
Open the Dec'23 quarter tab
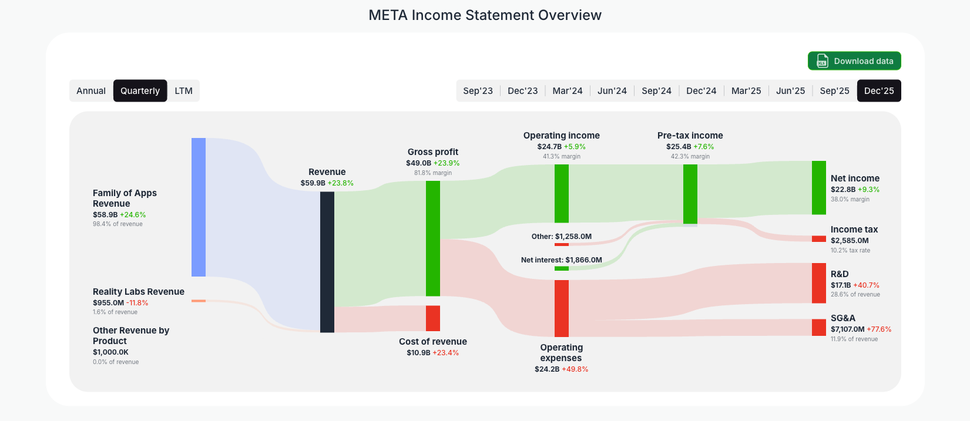pos(523,90)
